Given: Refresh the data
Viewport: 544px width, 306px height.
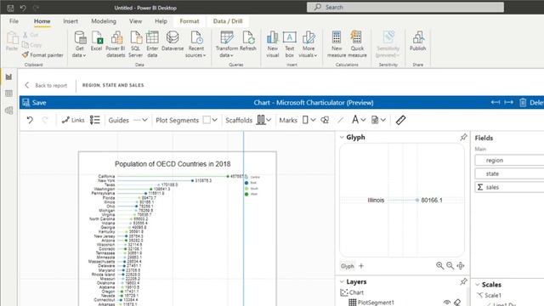Looking at the screenshot, I should (x=248, y=41).
